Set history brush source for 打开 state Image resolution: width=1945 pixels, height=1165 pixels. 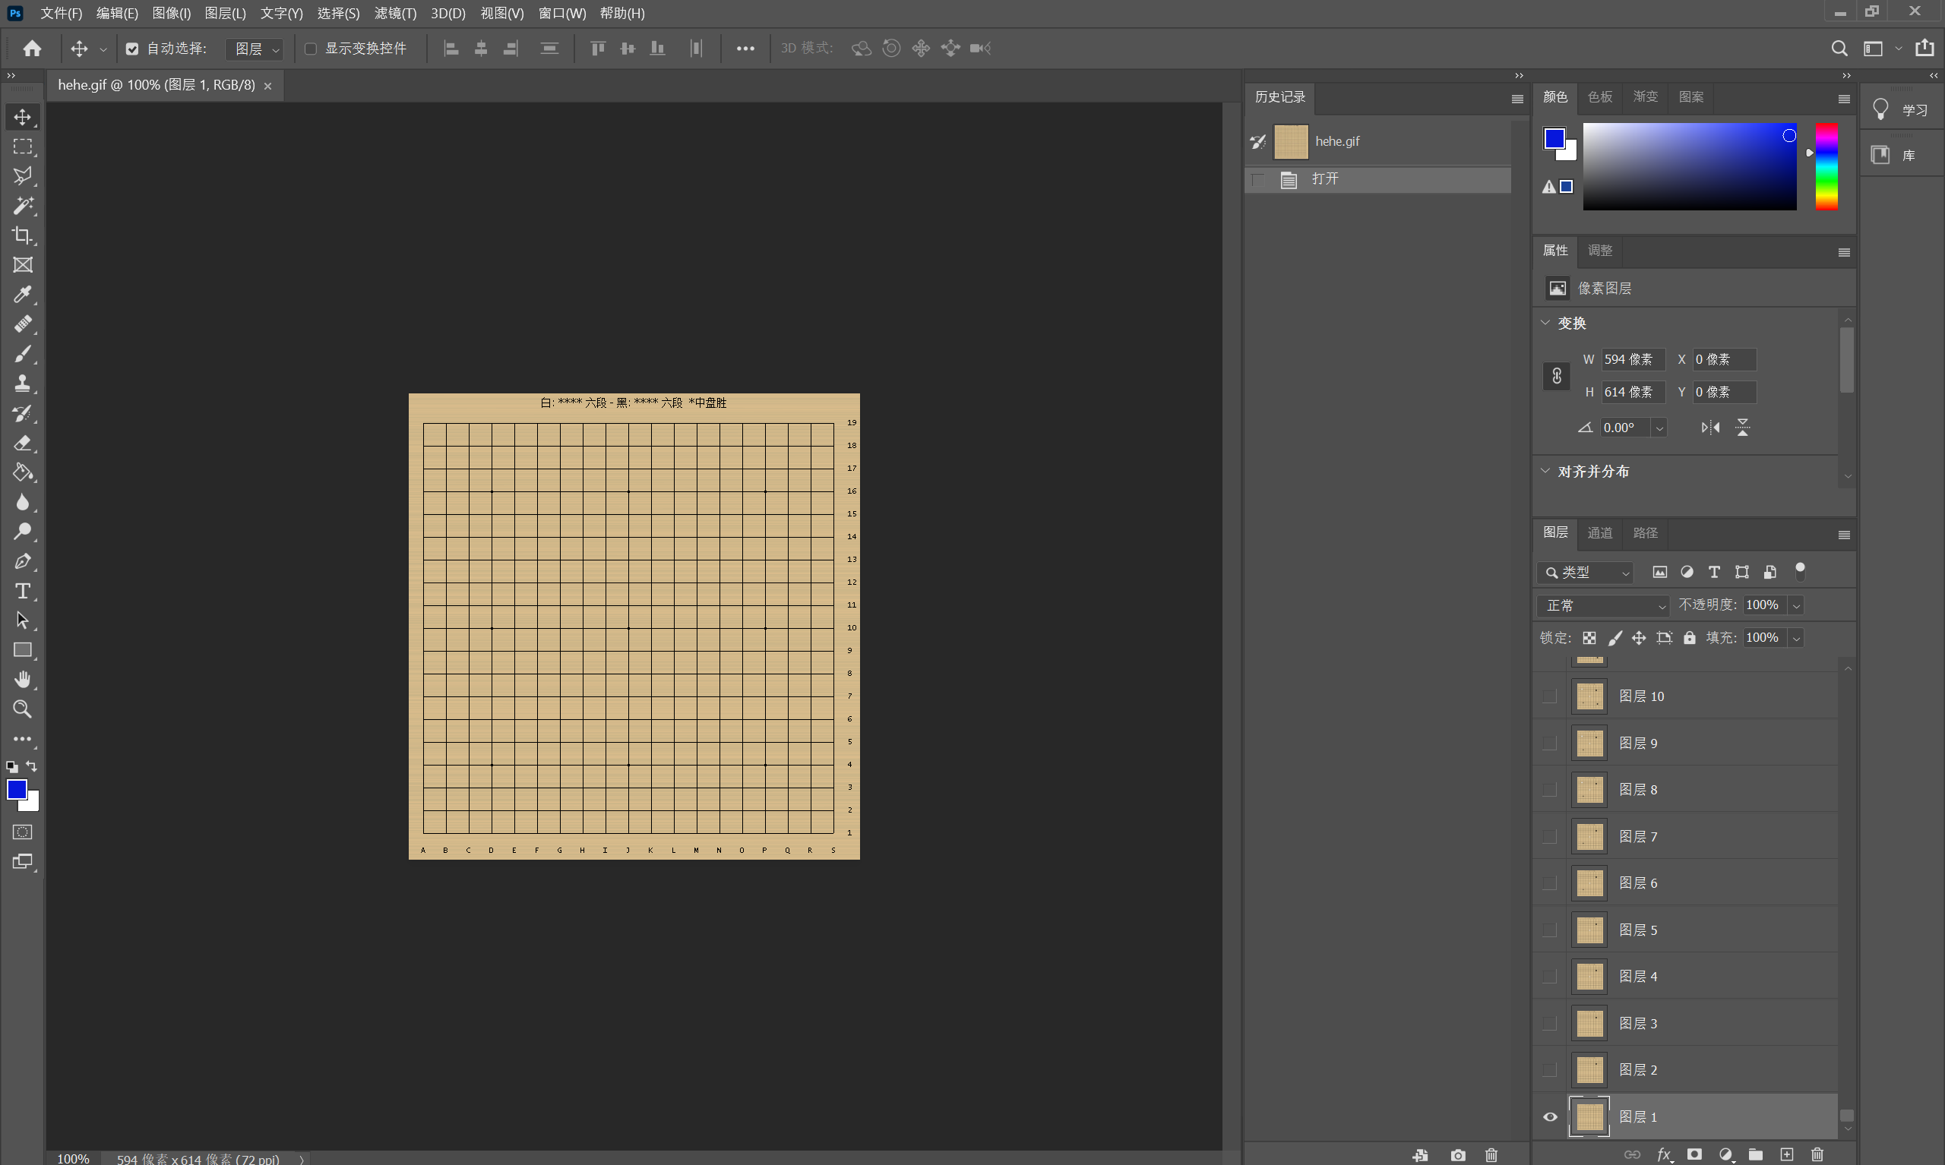pos(1259,180)
